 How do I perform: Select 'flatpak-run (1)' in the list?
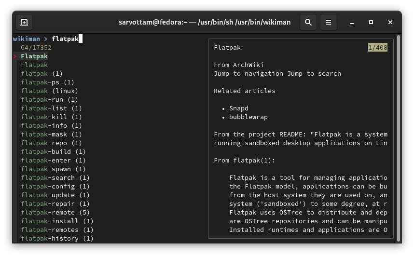tap(49, 100)
